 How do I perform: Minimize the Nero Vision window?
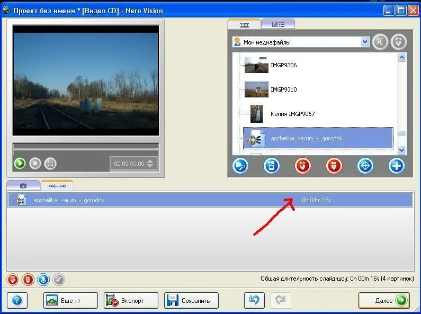tap(388, 11)
